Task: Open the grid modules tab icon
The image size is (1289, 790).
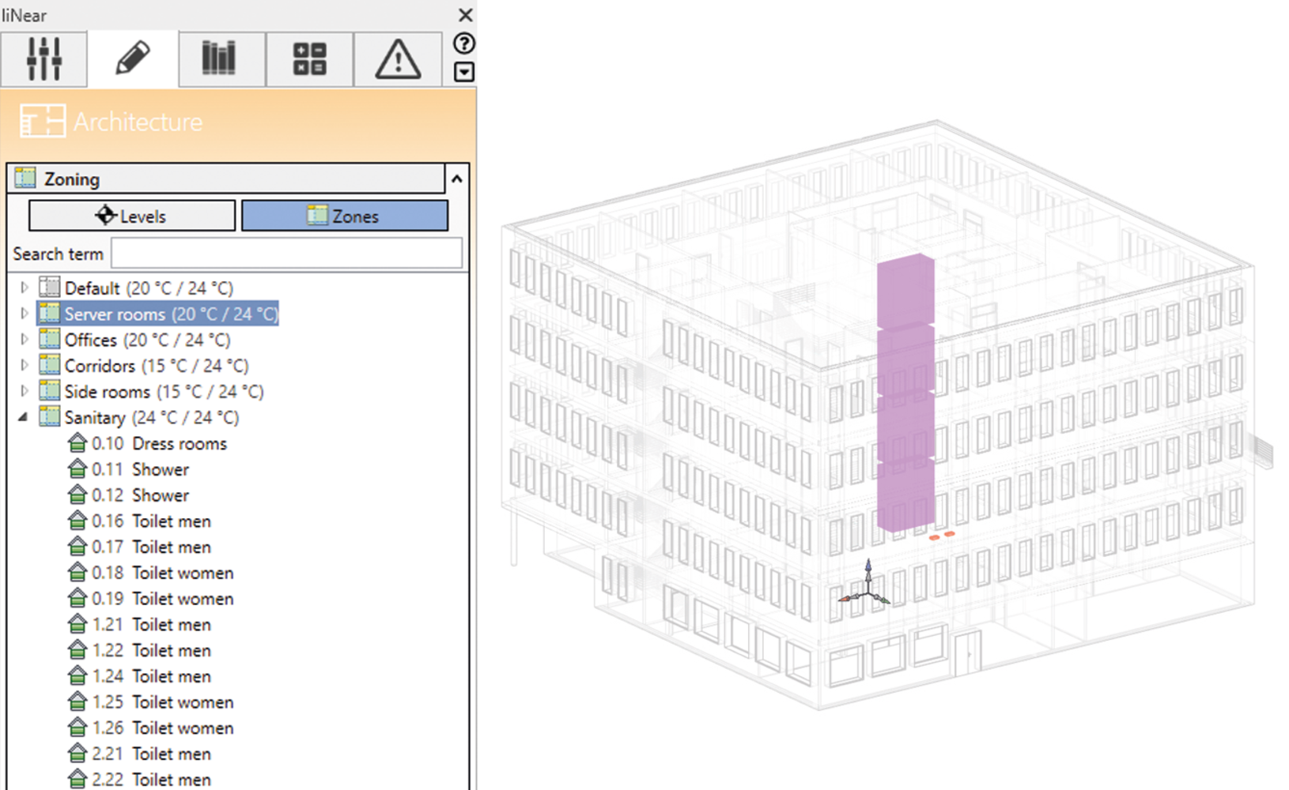Action: coord(309,58)
